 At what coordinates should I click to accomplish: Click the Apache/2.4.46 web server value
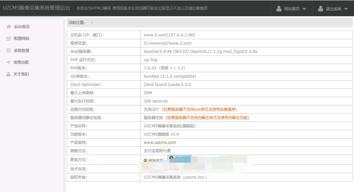coord(200,52)
